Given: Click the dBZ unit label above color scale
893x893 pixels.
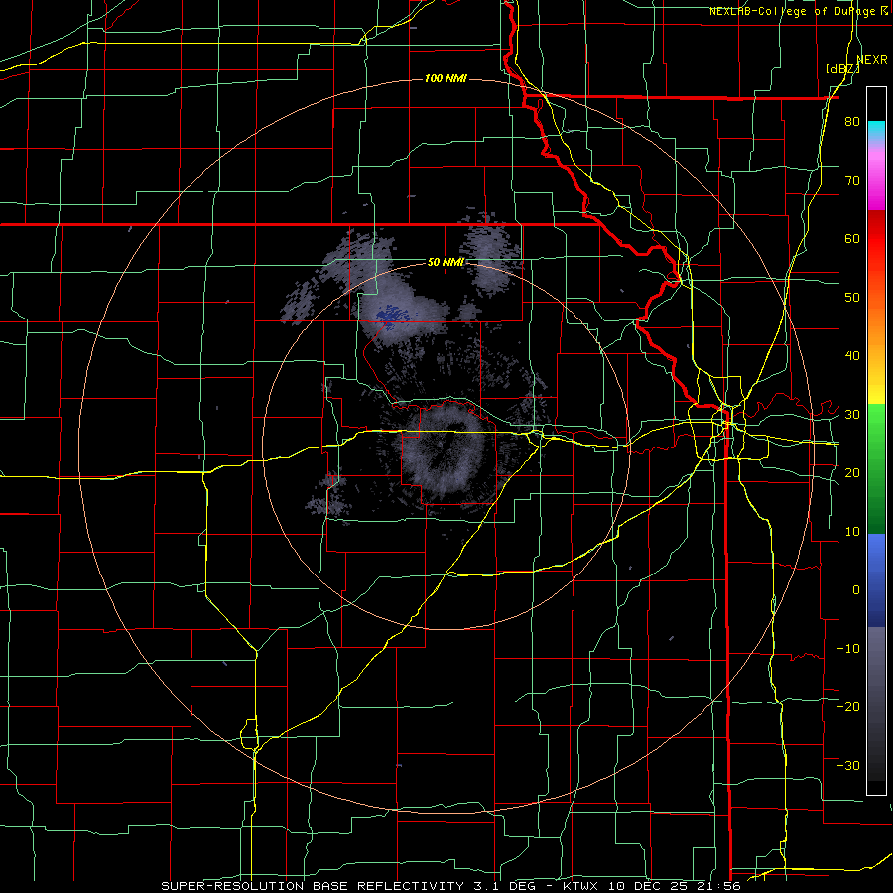Looking at the screenshot, I should pos(842,69).
